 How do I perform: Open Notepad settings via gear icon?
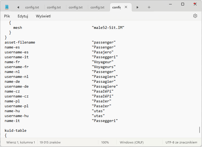tap(195, 16)
